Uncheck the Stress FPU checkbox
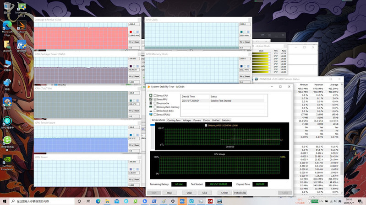Screen dimensions: 366x205 click(x=155, y=100)
